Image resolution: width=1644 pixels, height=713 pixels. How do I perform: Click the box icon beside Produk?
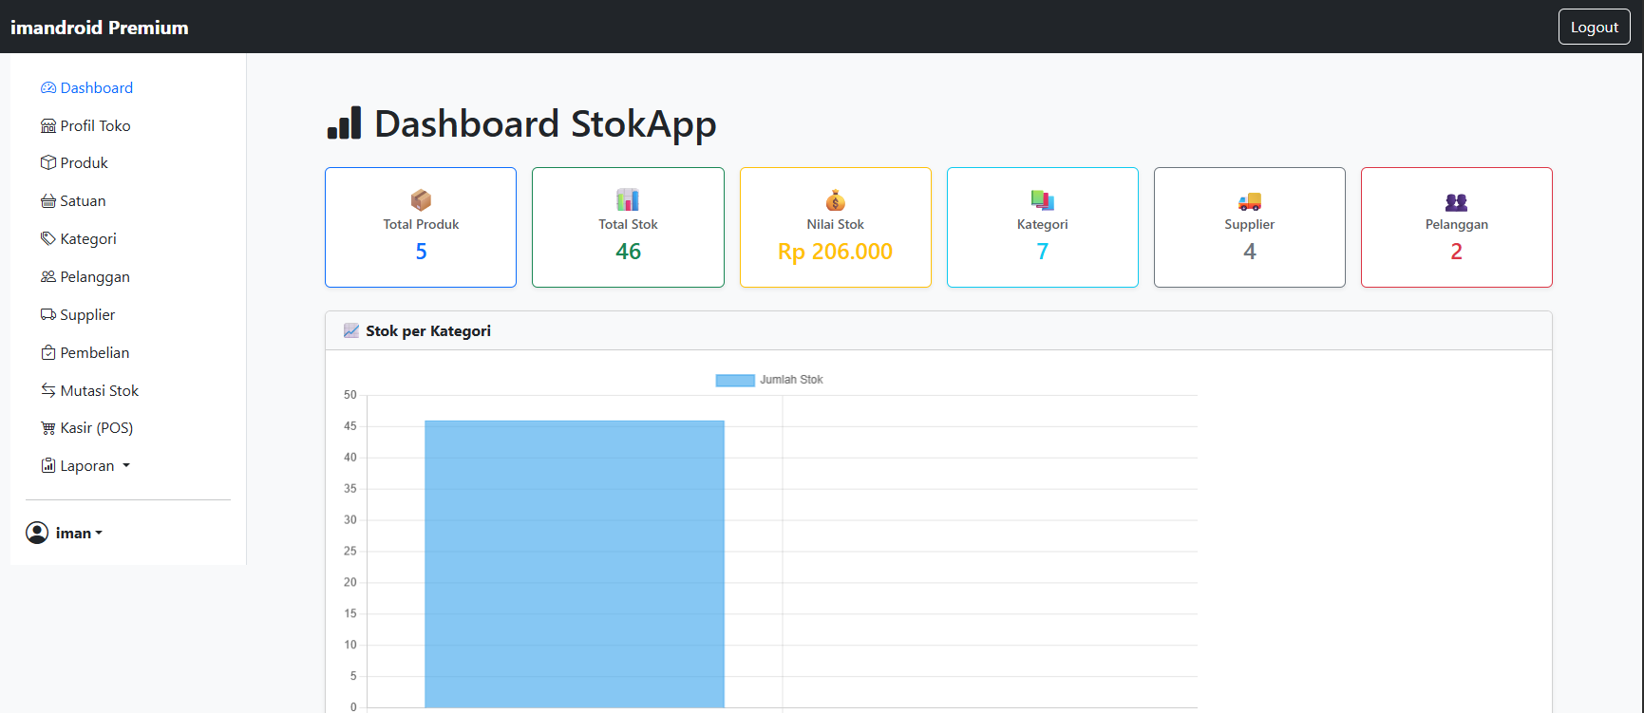point(48,162)
